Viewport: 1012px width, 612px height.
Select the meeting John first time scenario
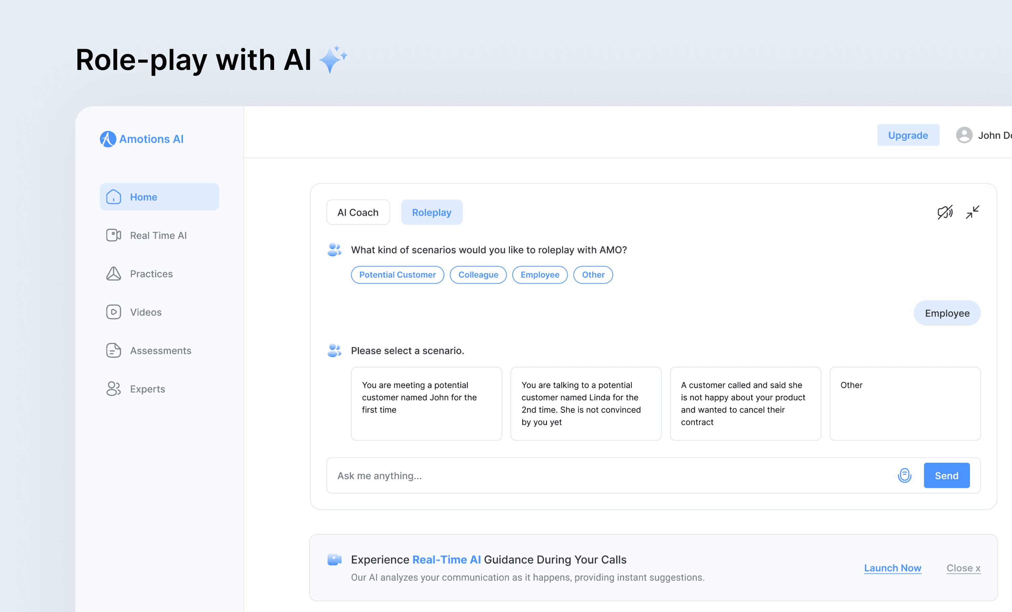426,403
